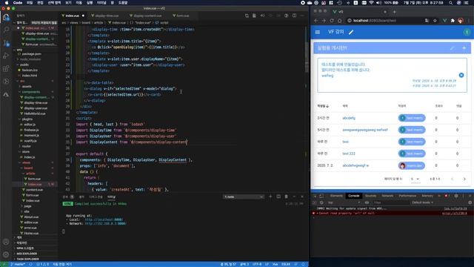474x267 pixels.
Task: Open the Explorer view in VS Code activity bar
Action: pos(6,17)
